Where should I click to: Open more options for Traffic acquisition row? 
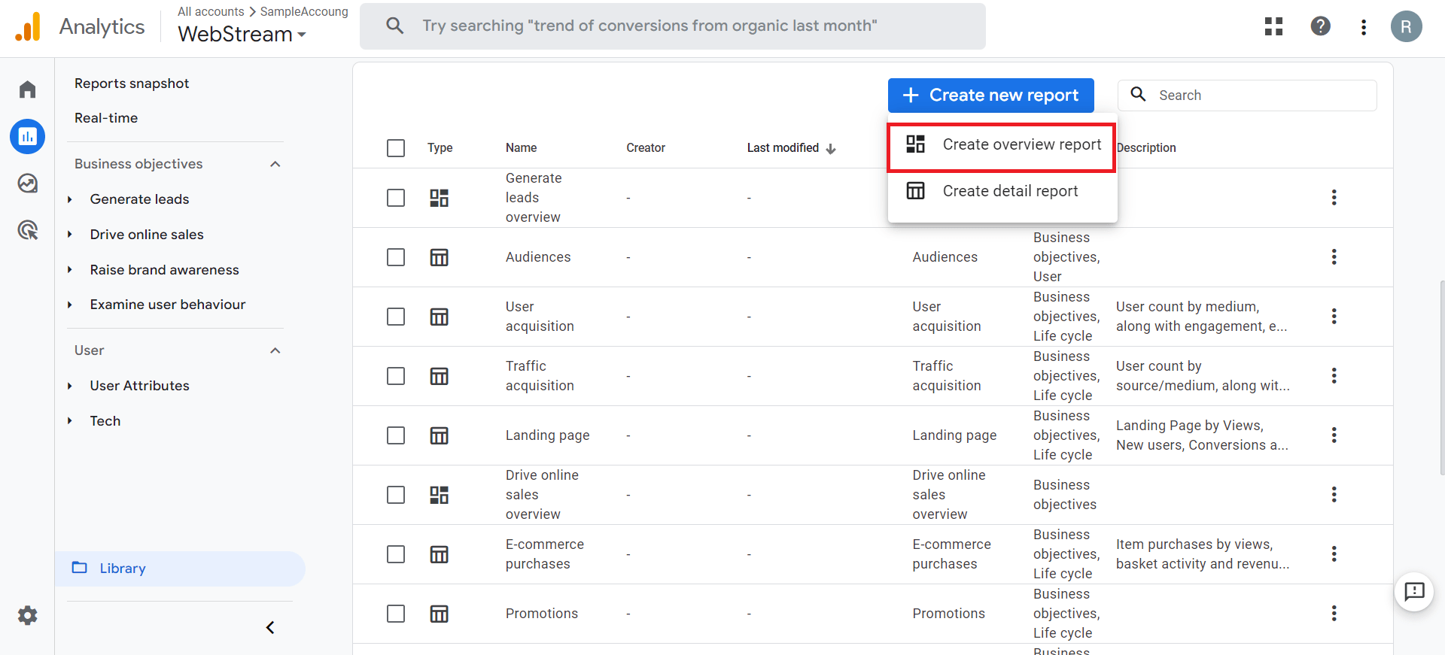(1334, 376)
